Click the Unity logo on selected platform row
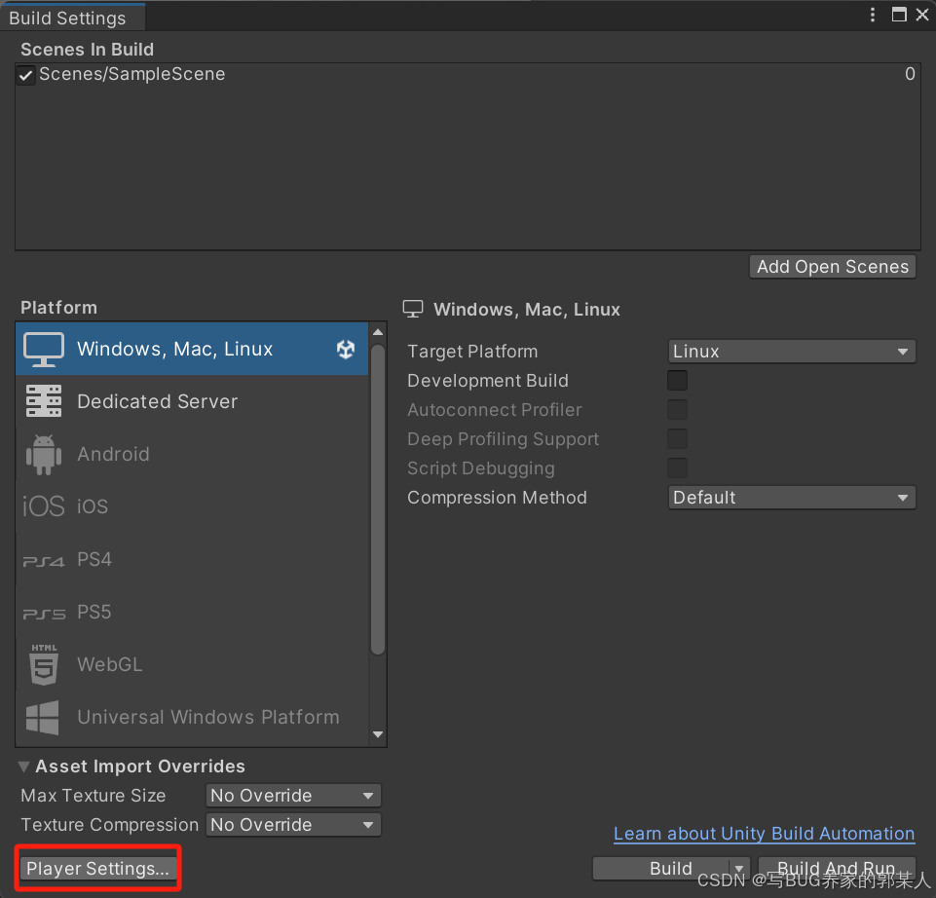Image resolution: width=936 pixels, height=898 pixels. [x=346, y=349]
